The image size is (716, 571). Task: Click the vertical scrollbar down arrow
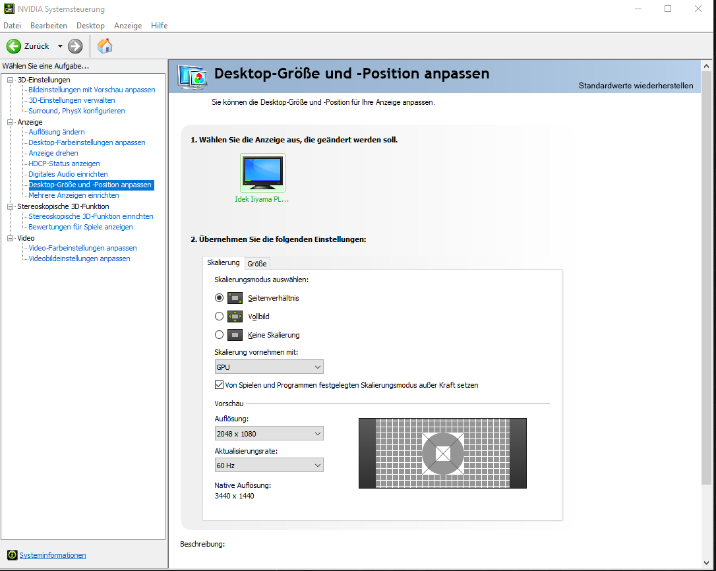(706, 563)
